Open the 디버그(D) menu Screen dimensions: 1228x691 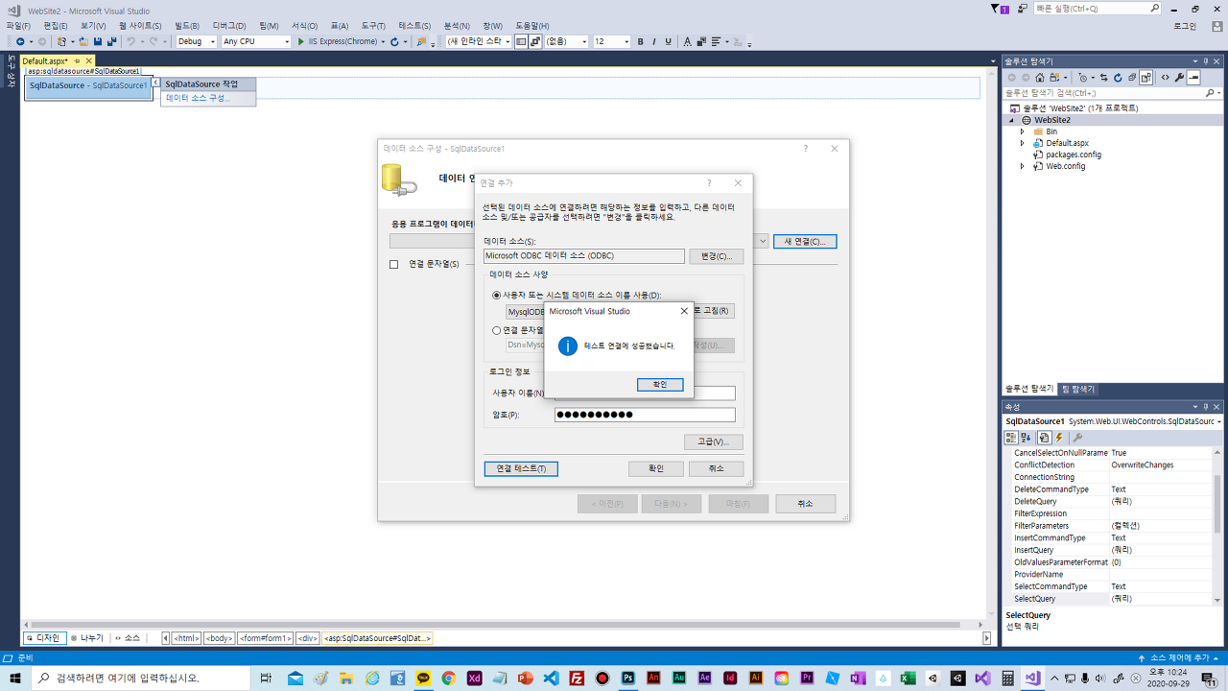point(228,26)
